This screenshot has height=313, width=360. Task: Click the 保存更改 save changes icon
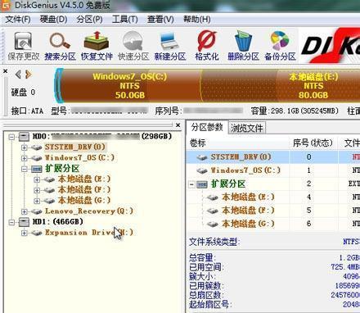pyautogui.click(x=24, y=46)
